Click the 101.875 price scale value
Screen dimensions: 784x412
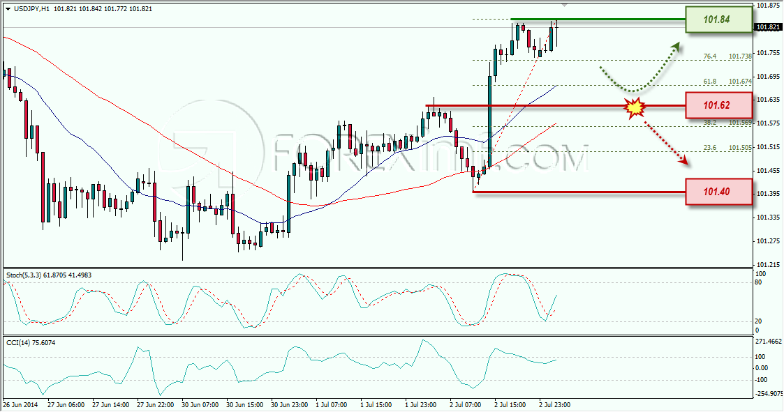click(x=767, y=6)
